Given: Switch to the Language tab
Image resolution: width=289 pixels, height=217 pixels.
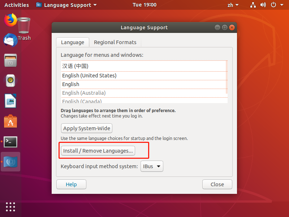Looking at the screenshot, I should [73, 42].
